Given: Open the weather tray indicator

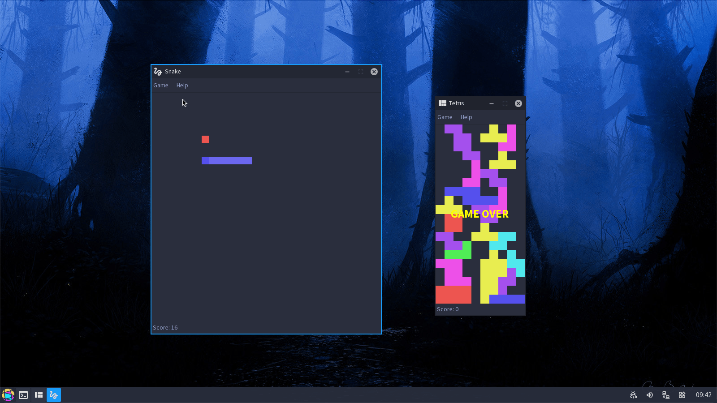Looking at the screenshot, I should (x=633, y=395).
